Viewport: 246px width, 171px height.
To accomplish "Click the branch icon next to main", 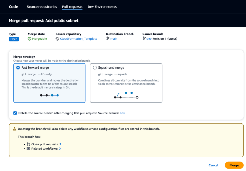I will pyautogui.click(x=108, y=38).
